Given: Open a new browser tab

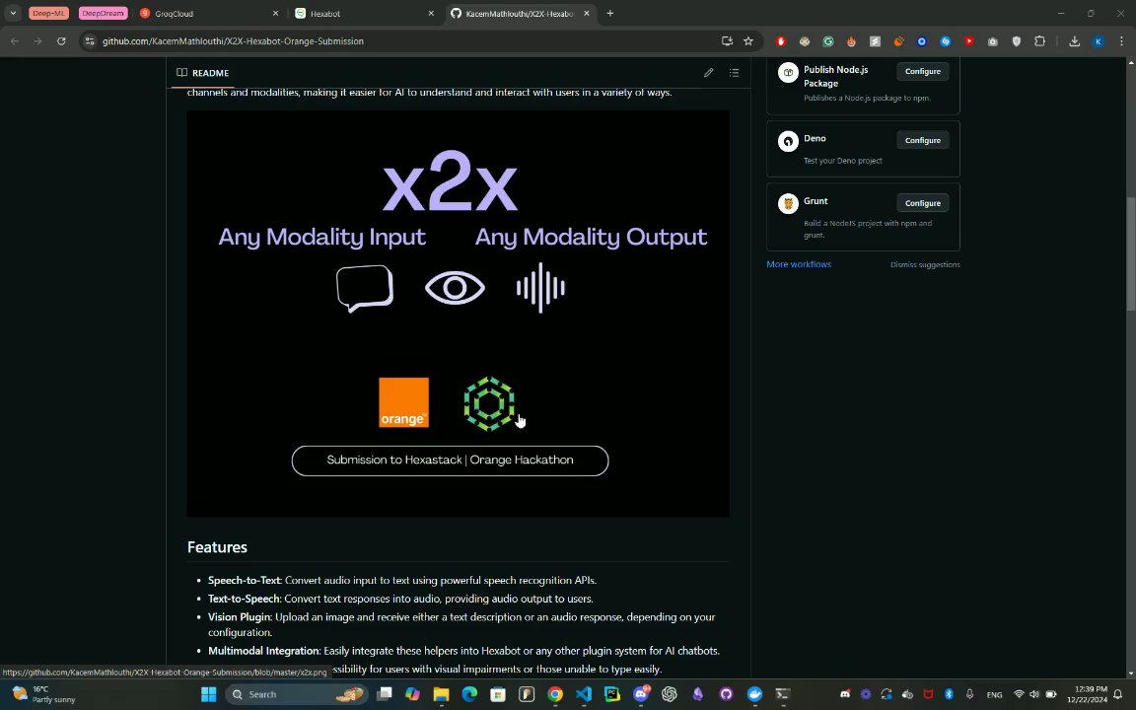Looking at the screenshot, I should click(x=610, y=13).
